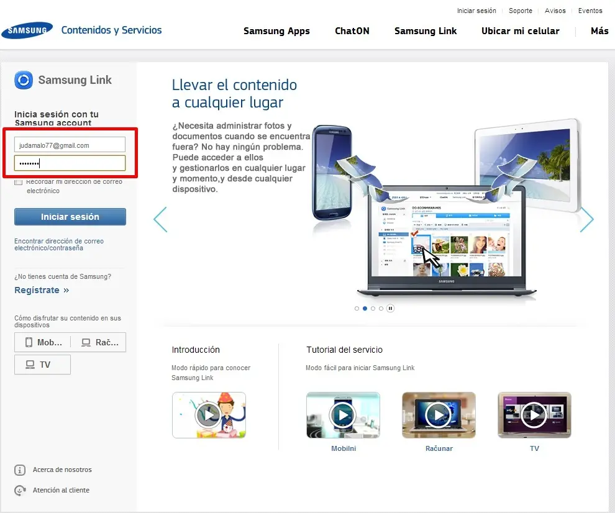Click the TV label under the video
Screen dimensions: 615x513
(535, 448)
